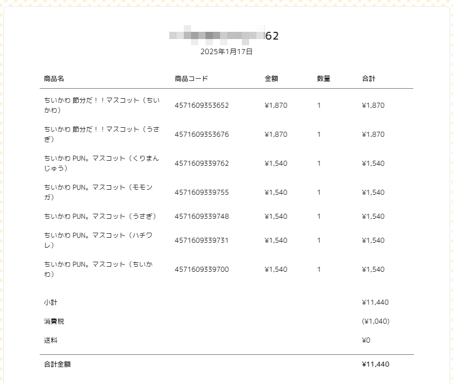Click product name PUN。マスコット（くりまんじゅう）
This screenshot has width=453, height=385.
[102, 163]
